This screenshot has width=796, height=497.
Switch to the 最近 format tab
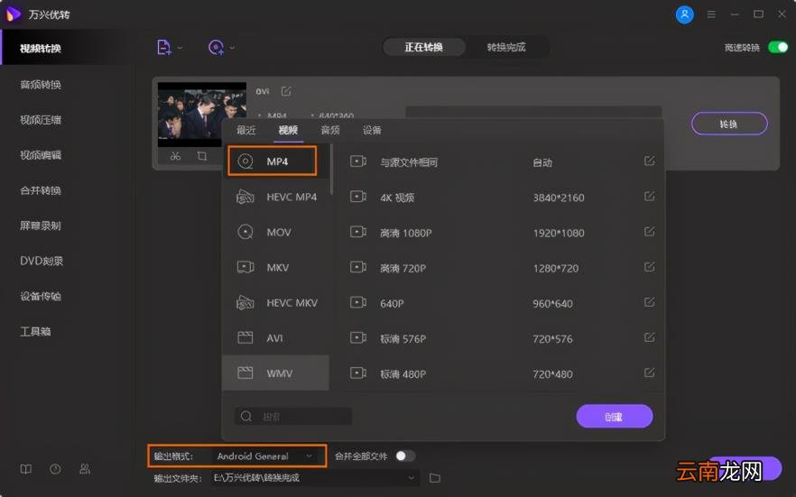[246, 130]
